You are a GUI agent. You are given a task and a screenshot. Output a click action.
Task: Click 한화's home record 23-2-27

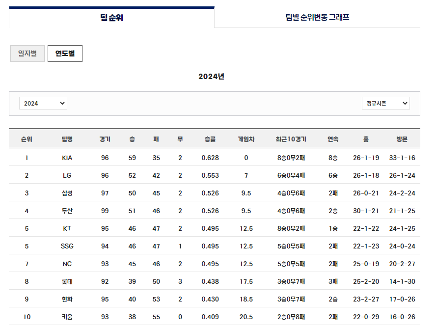tap(366, 299)
